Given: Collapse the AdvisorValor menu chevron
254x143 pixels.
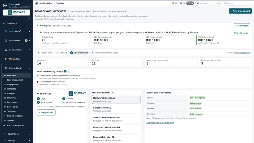Looking at the screenshot, I should 29,68.
